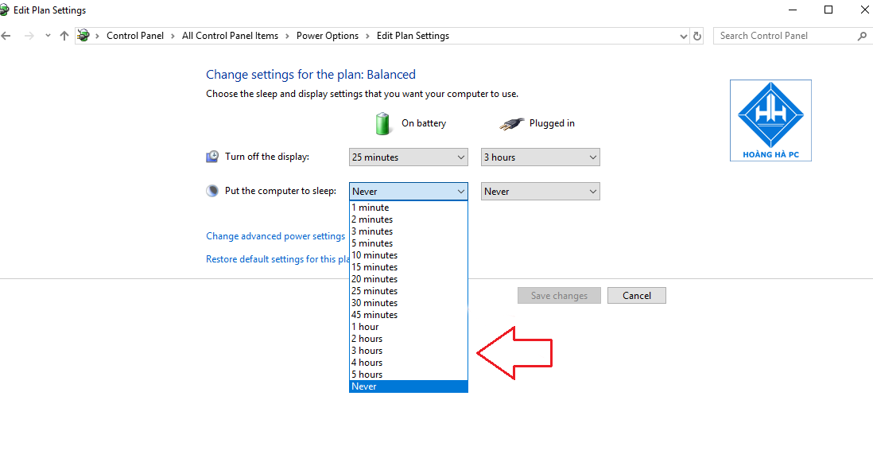The width and height of the screenshot is (873, 462).
Task: Click the Search Control Panel input field
Action: click(779, 35)
